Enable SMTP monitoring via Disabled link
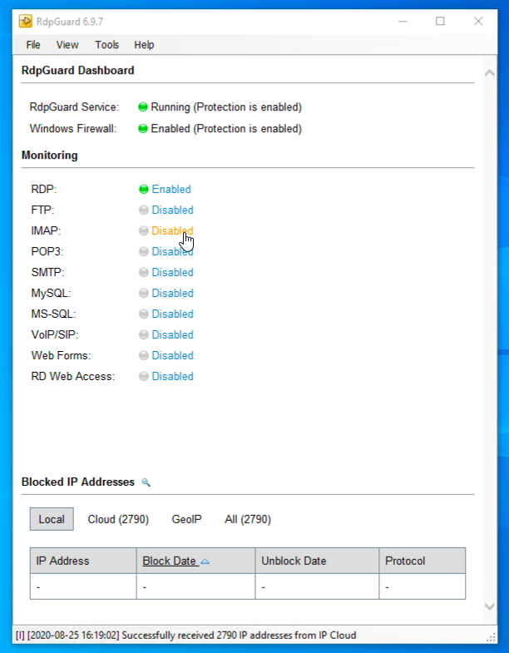The height and width of the screenshot is (653, 509). [172, 273]
